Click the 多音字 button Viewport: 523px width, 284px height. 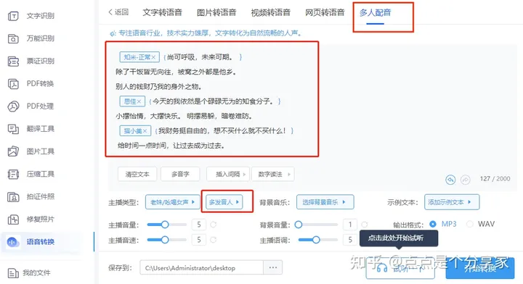(x=180, y=175)
